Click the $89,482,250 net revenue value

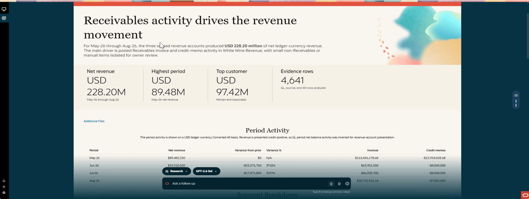[x=177, y=158]
